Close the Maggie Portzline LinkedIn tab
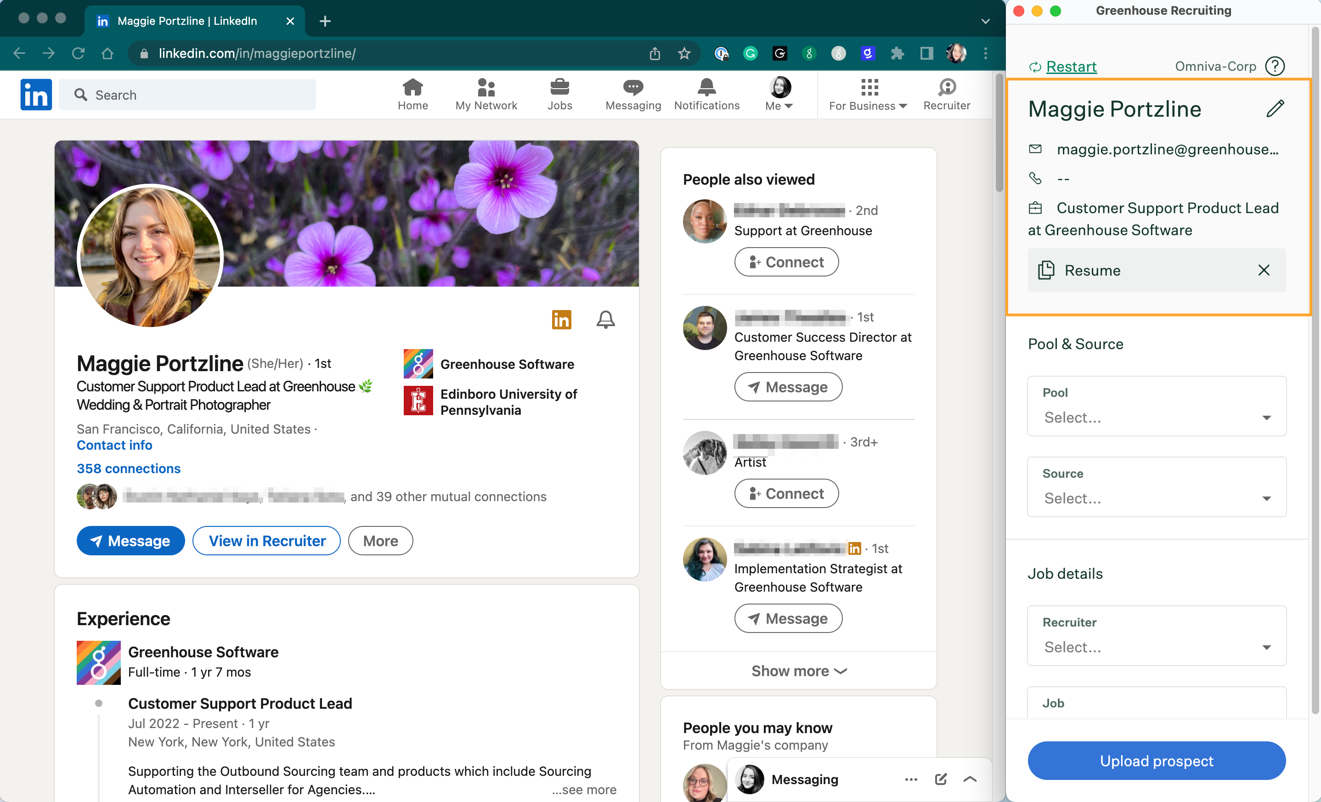 click(x=290, y=21)
